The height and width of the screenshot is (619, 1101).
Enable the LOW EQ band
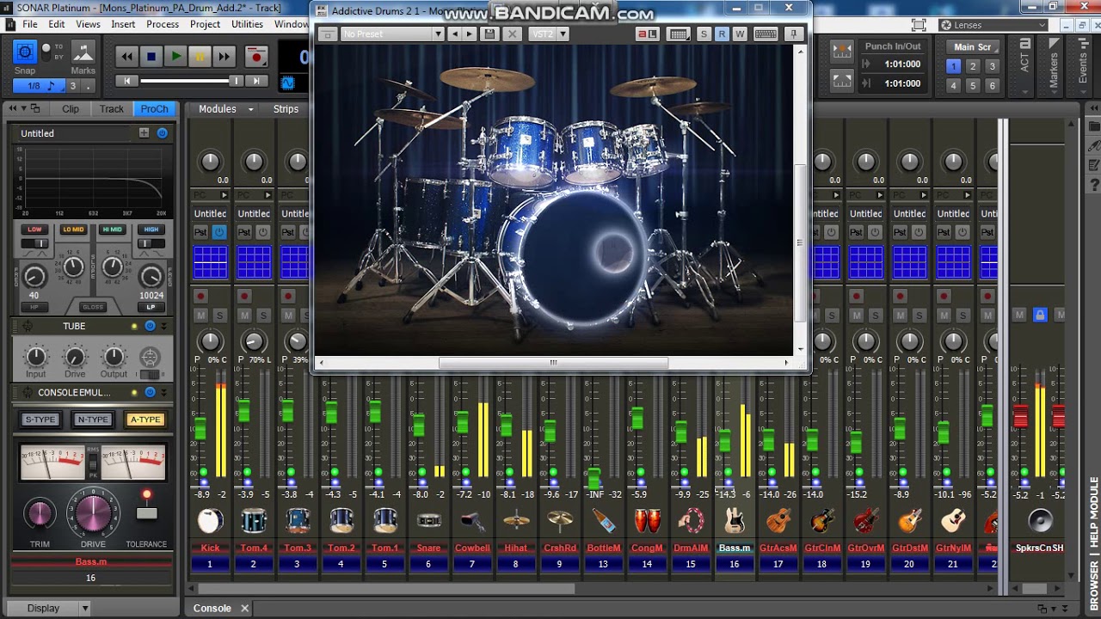click(34, 230)
